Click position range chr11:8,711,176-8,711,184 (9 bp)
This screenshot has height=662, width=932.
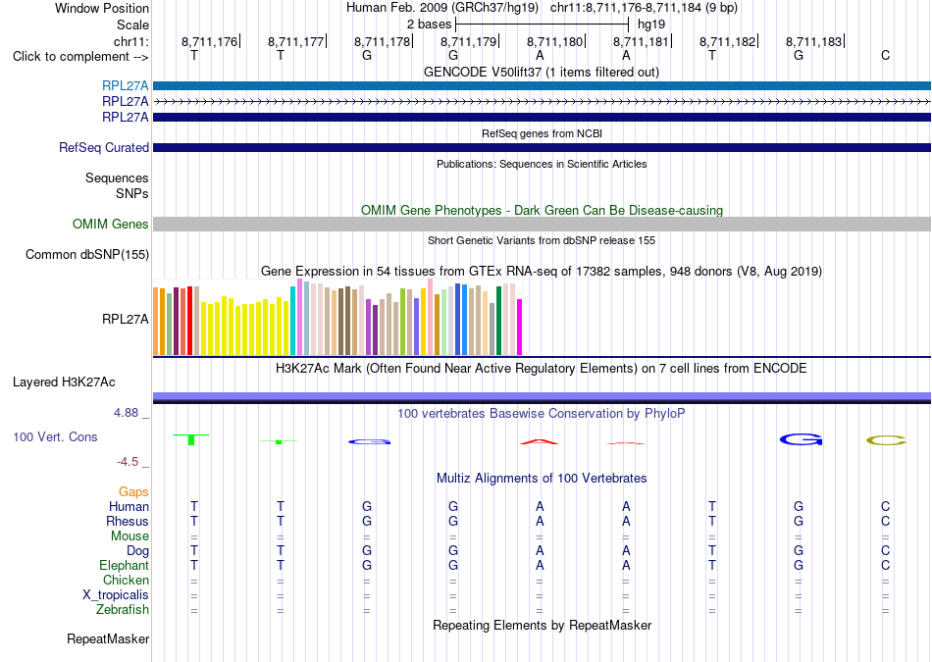pos(644,8)
